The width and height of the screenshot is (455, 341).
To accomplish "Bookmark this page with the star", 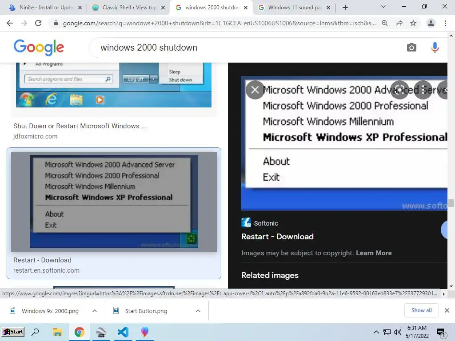I will [413, 23].
